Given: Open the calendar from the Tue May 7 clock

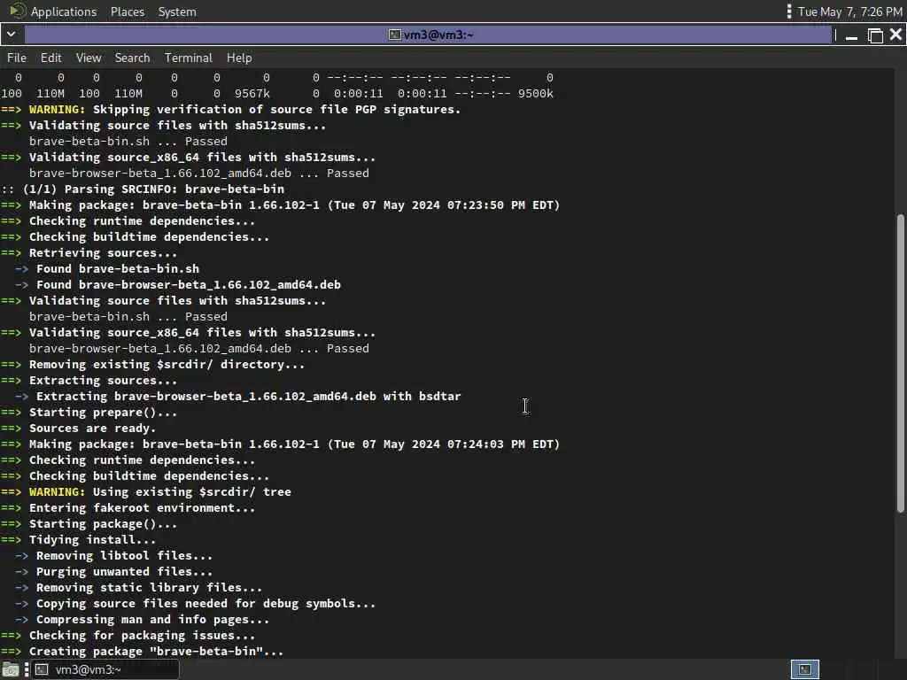Looking at the screenshot, I should [849, 12].
